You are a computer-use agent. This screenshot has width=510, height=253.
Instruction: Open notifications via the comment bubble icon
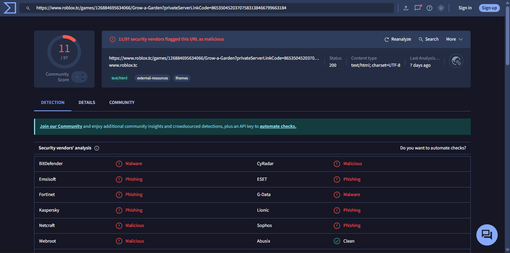click(x=417, y=7)
